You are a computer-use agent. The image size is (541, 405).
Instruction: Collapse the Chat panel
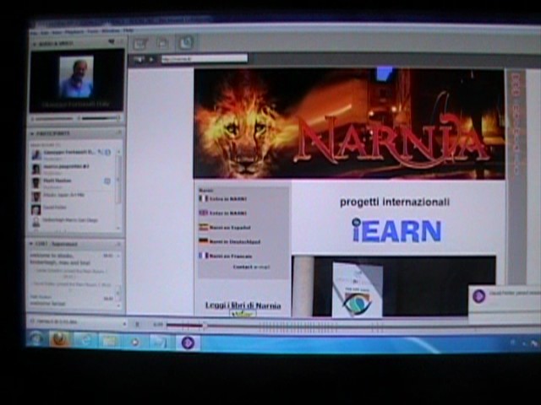[31, 244]
